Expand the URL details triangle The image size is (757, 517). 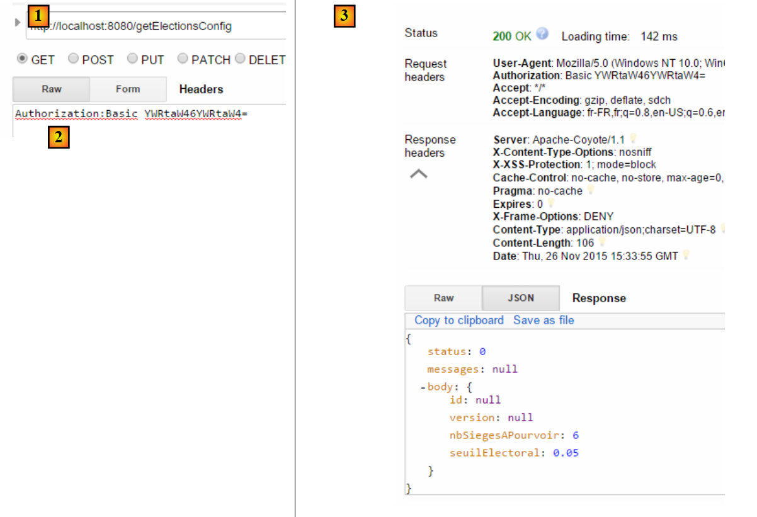tap(17, 23)
